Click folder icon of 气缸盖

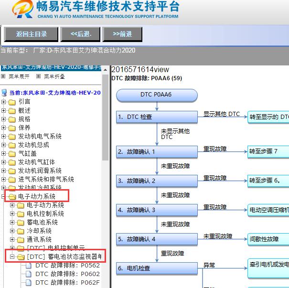click(x=12, y=153)
